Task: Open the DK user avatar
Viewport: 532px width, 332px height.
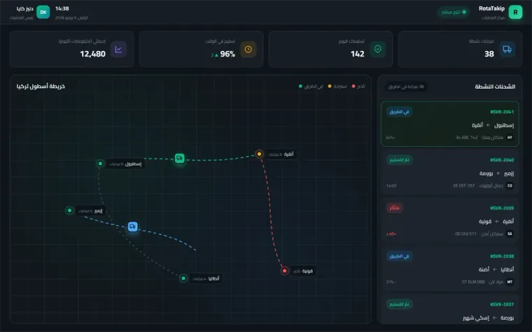Action: 43,12
